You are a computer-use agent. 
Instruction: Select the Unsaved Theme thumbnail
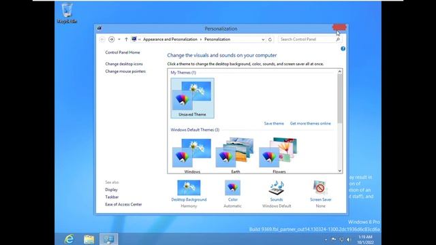(x=192, y=98)
